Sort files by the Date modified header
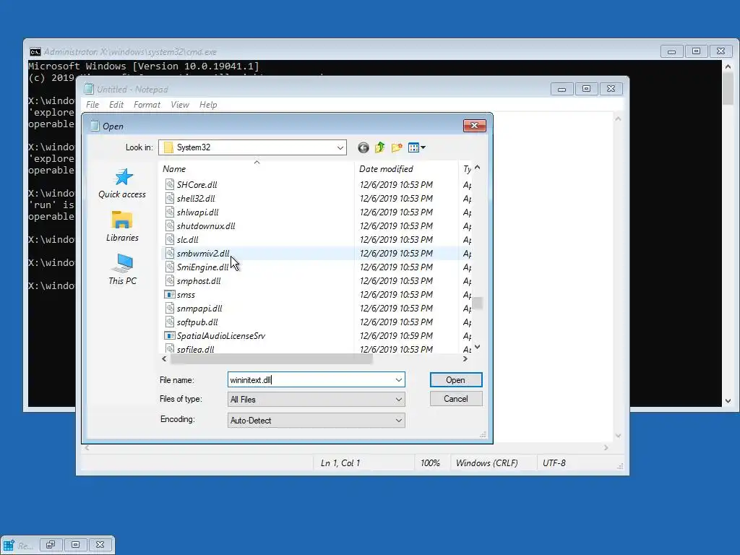Screen dimensions: 740x555 (x=406, y=169)
